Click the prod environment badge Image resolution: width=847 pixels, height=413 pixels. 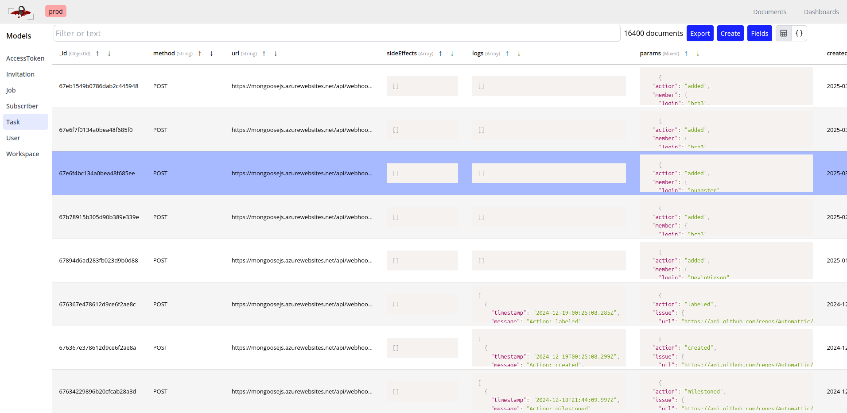point(56,12)
